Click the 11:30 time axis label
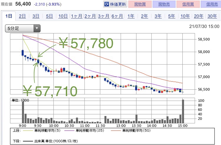This screenshot has width=221, height=145. click(x=100, y=126)
